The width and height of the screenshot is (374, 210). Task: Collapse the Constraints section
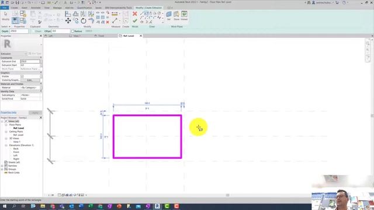tap(41, 58)
